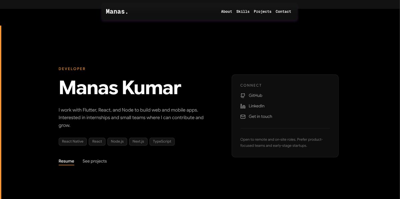Open the GitHub profile link text
The height and width of the screenshot is (199, 400).
pos(255,96)
